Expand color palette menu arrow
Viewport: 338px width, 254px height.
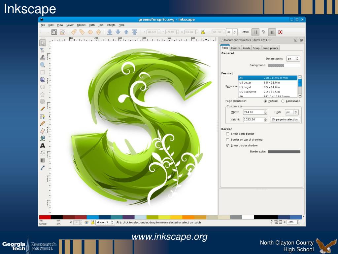304,217
